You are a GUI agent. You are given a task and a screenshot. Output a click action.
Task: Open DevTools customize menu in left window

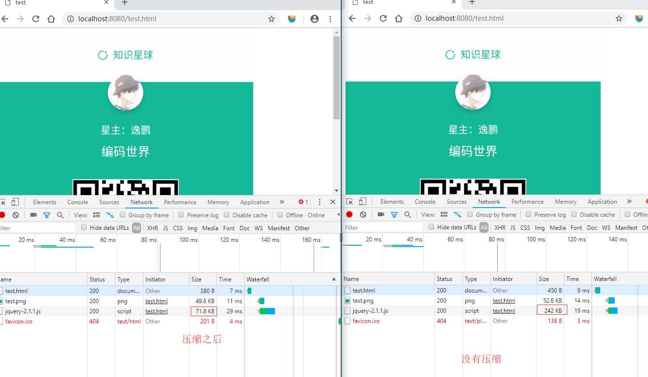[x=319, y=202]
